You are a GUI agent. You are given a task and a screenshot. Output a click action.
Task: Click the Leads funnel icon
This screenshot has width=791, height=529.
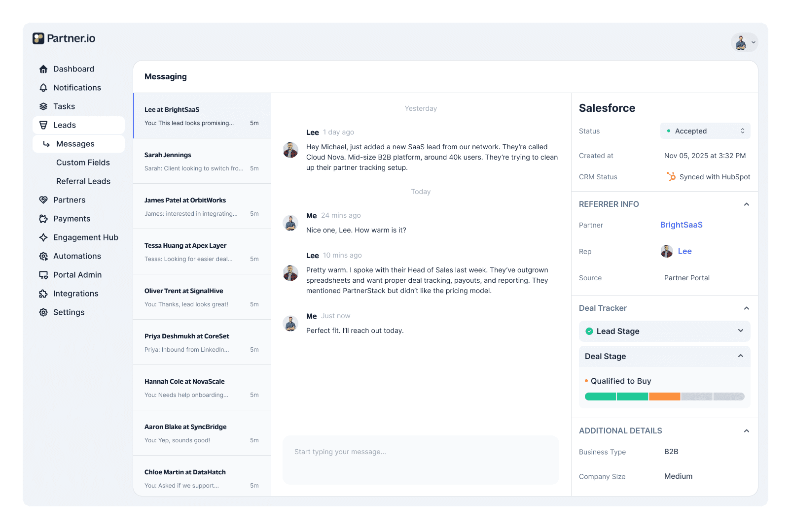point(43,125)
